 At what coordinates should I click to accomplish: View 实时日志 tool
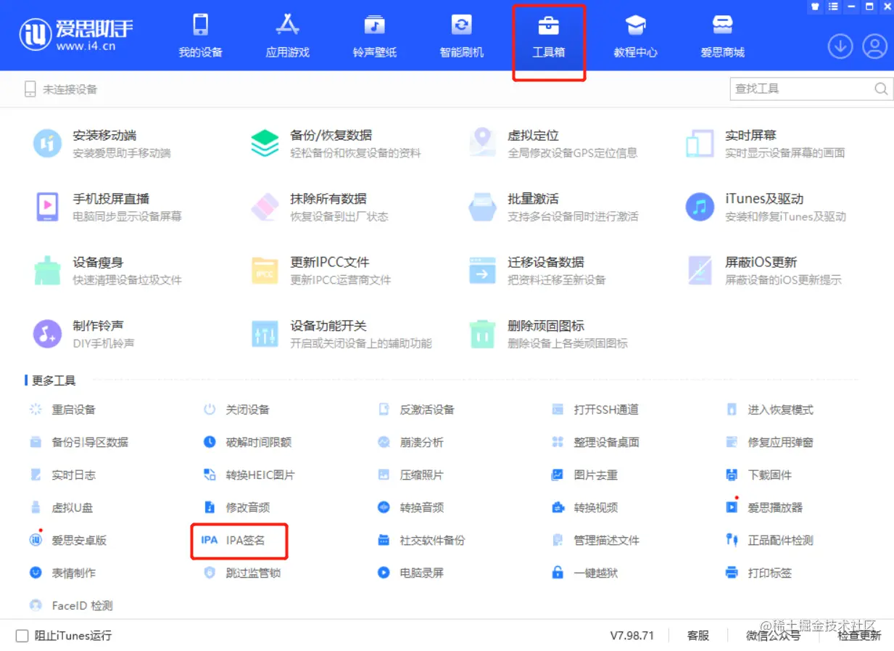[x=62, y=475]
